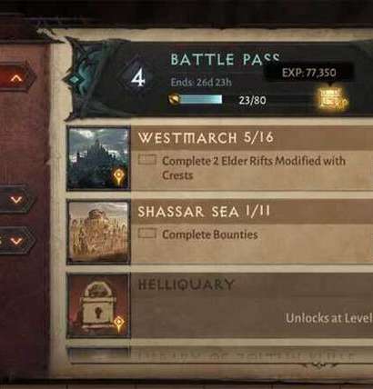Open the Helliquary locked chest image
Screen dimensions: 373x389
pyautogui.click(x=99, y=305)
